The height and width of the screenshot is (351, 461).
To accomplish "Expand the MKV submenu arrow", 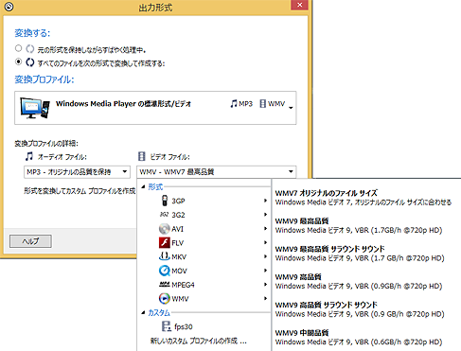I will coord(265,256).
